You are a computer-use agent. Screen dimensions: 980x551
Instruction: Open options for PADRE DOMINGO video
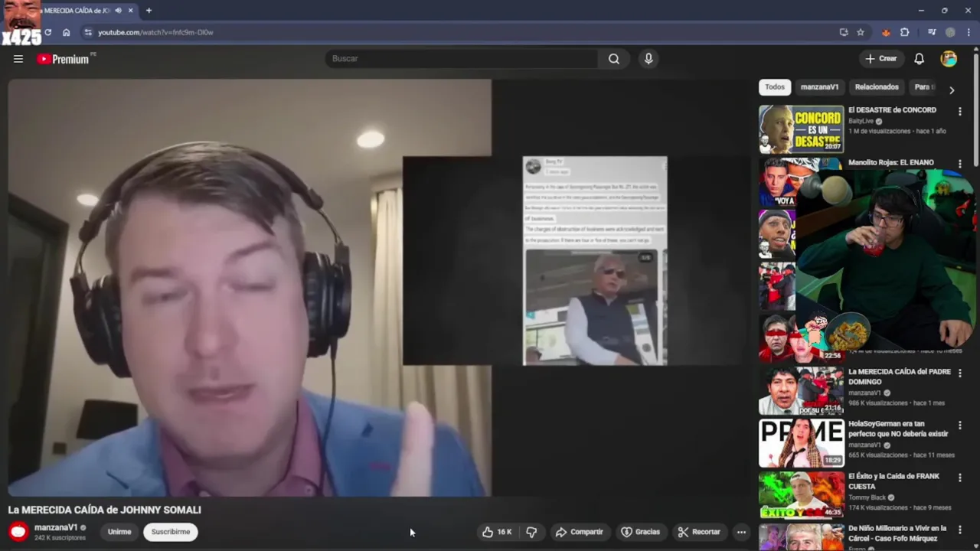959,373
